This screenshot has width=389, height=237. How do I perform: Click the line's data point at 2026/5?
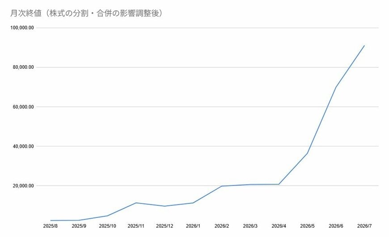[x=307, y=153]
